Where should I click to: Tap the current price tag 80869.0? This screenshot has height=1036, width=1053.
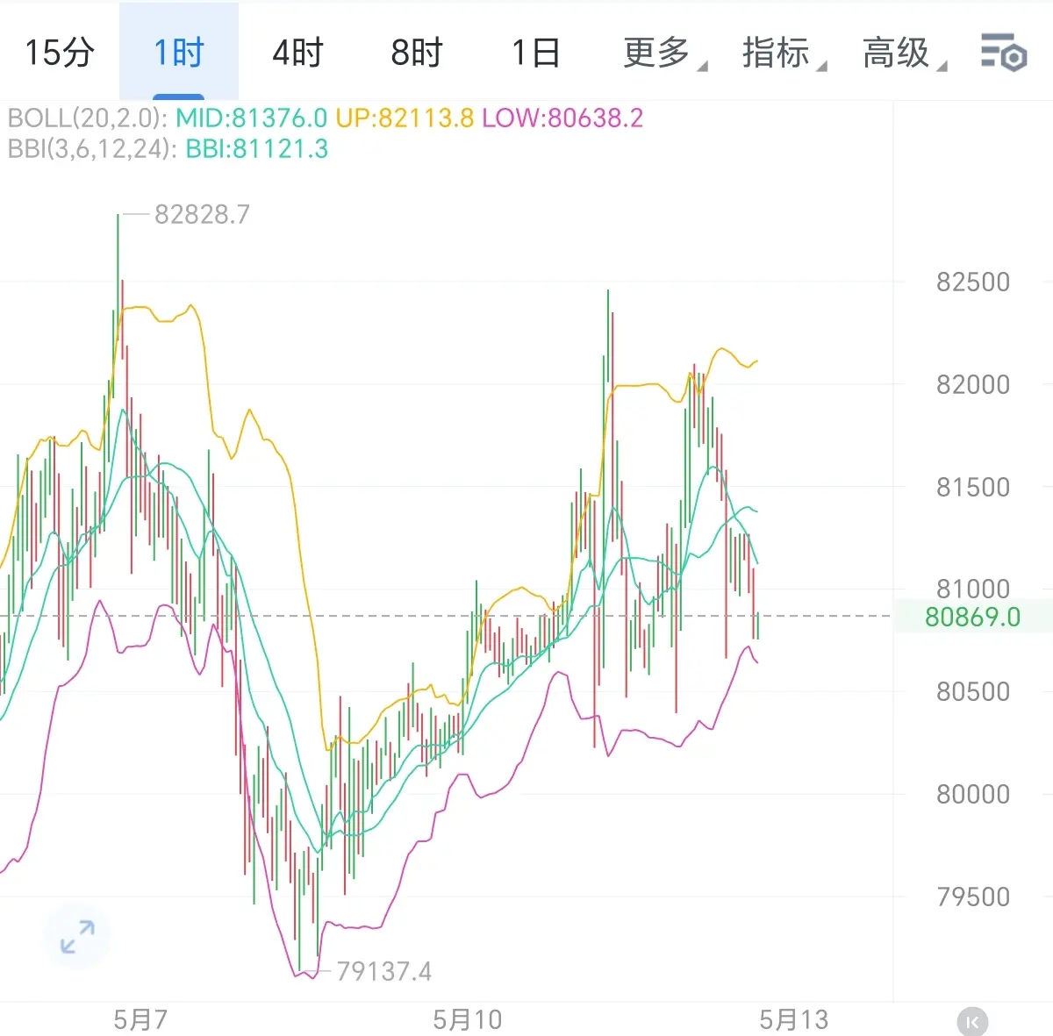[972, 617]
